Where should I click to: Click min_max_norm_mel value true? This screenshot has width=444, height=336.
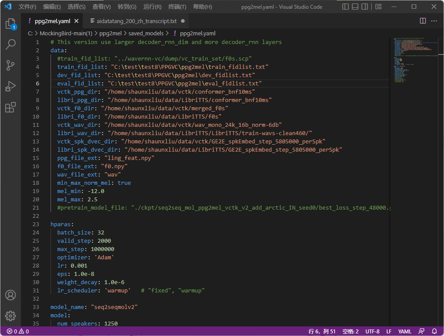[x=124, y=183]
